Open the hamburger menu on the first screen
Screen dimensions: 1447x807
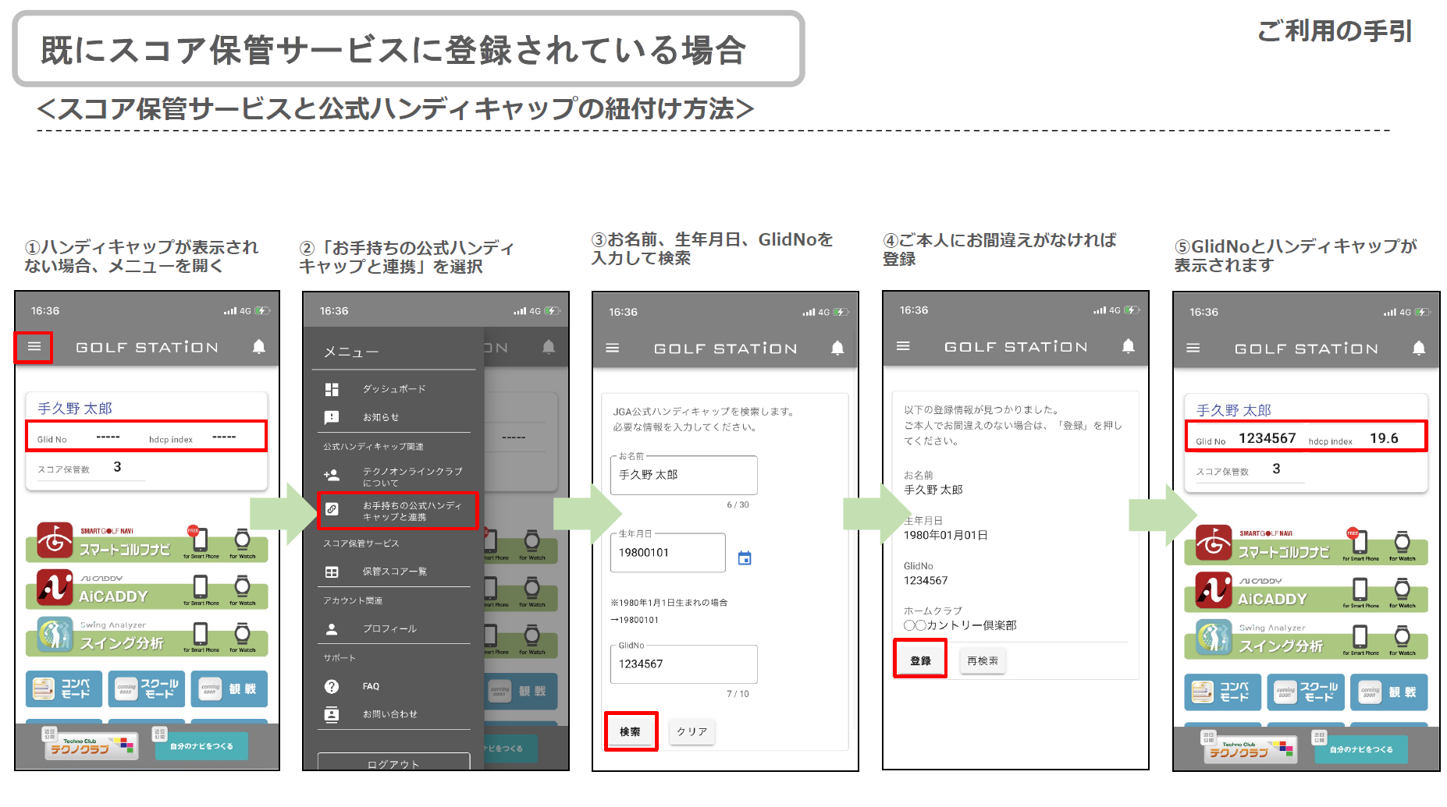33,347
